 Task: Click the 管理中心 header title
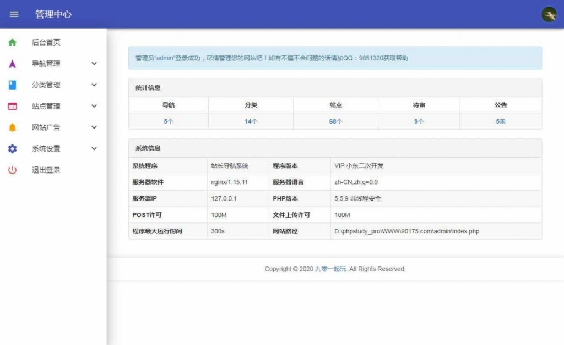coord(53,14)
